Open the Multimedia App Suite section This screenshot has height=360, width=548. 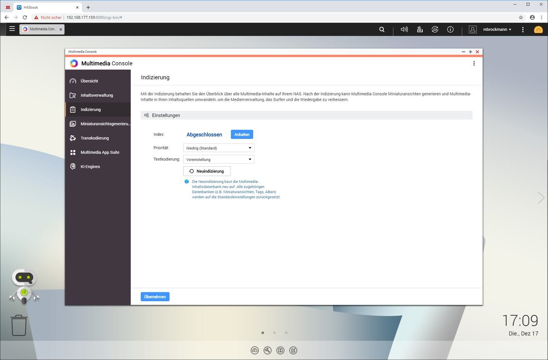click(x=98, y=153)
